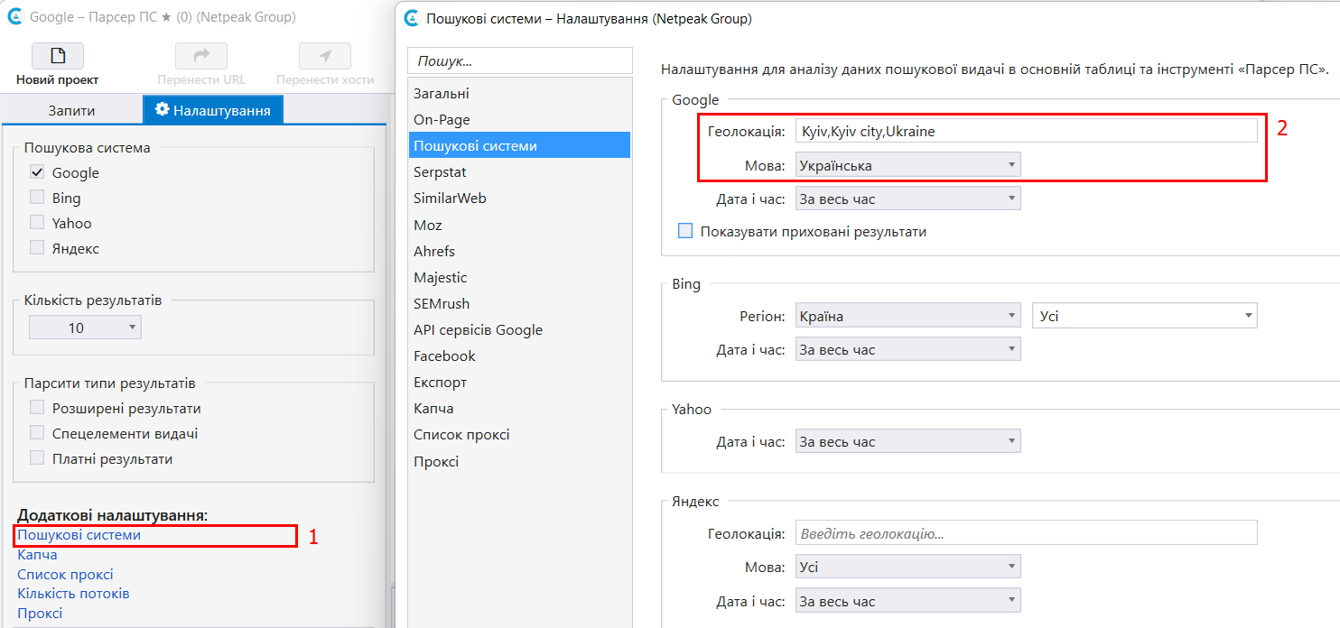Enable the Yahoo search engine checkbox

click(37, 223)
